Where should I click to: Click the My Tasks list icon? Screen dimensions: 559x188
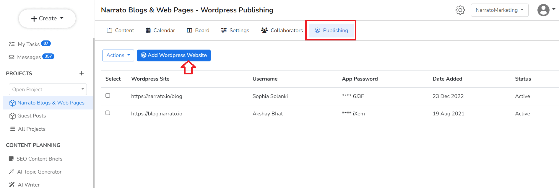coord(12,44)
